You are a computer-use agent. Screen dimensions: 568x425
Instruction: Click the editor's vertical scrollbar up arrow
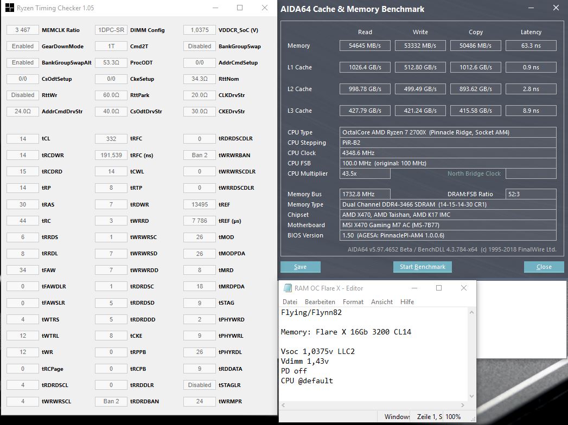471,312
